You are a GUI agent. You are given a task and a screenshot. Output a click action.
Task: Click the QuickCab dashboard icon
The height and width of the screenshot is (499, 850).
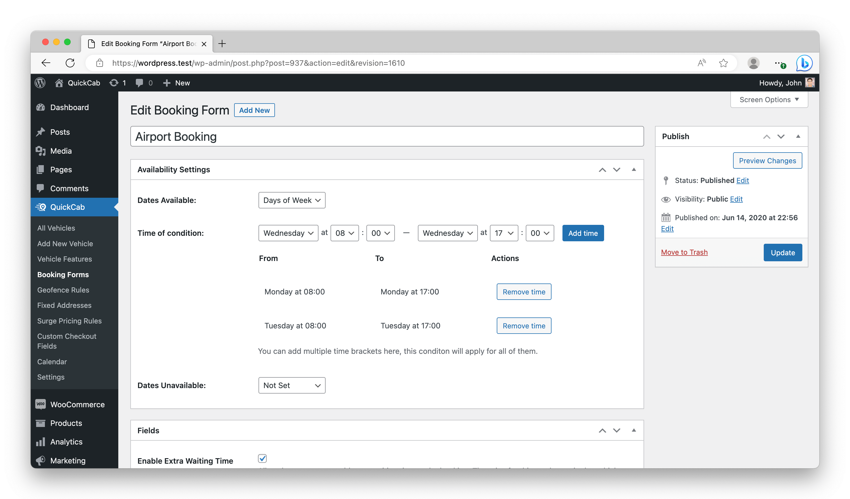pyautogui.click(x=42, y=207)
